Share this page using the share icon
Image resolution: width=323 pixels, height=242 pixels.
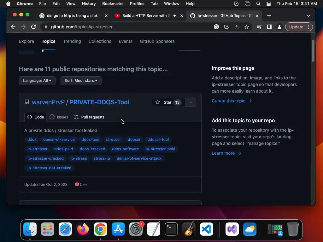click(x=237, y=27)
